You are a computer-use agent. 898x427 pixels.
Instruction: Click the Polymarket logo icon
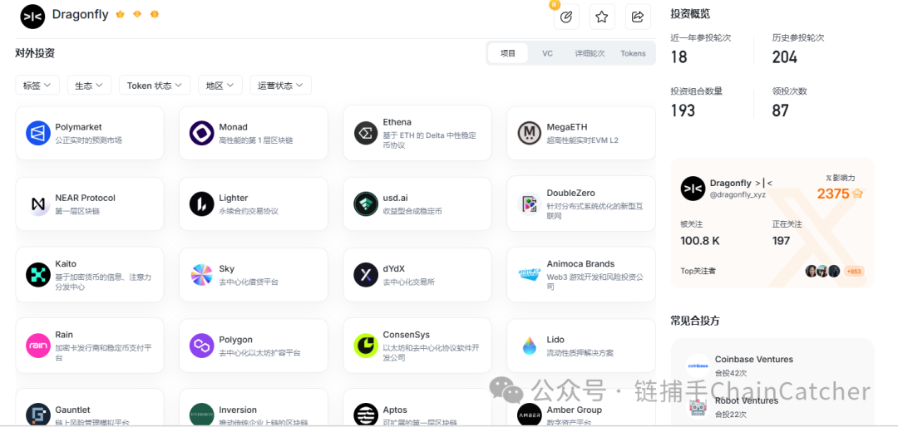click(x=38, y=133)
